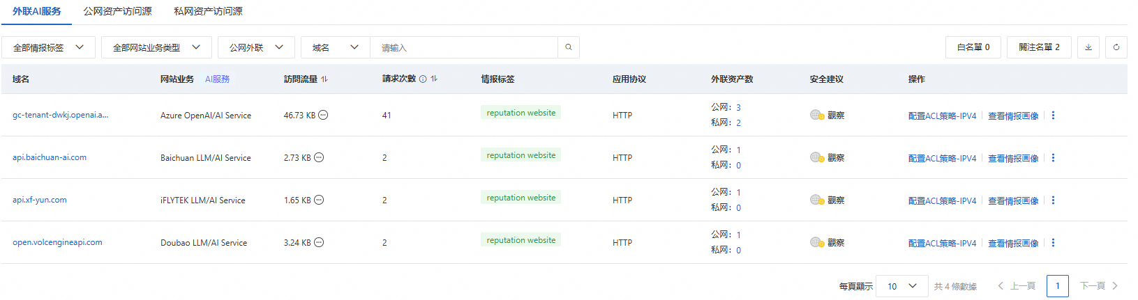The image size is (1138, 300).
Task: Sort by 请求次数 column icon
Action: (434, 79)
